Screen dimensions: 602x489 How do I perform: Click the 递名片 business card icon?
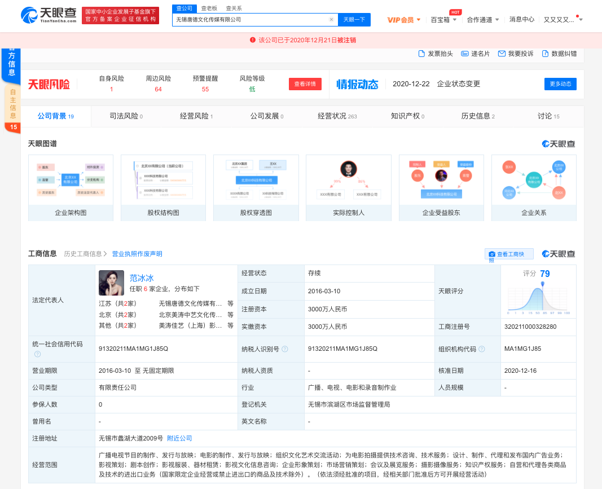click(464, 52)
